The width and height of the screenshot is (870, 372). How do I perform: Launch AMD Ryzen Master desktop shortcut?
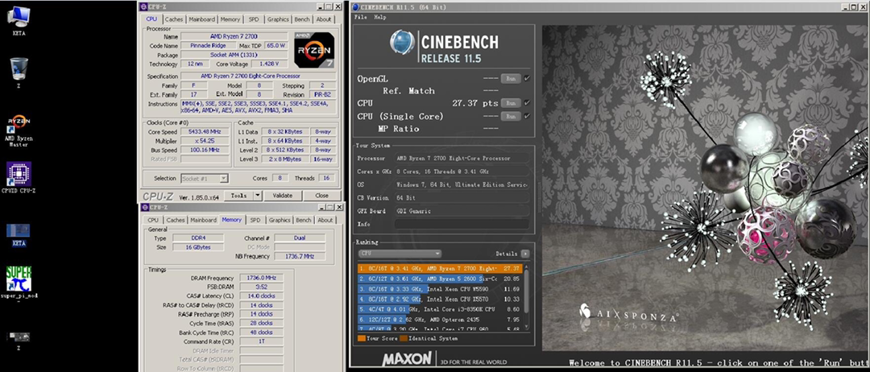[19, 131]
